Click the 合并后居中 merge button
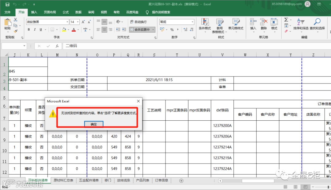 pos(140,29)
